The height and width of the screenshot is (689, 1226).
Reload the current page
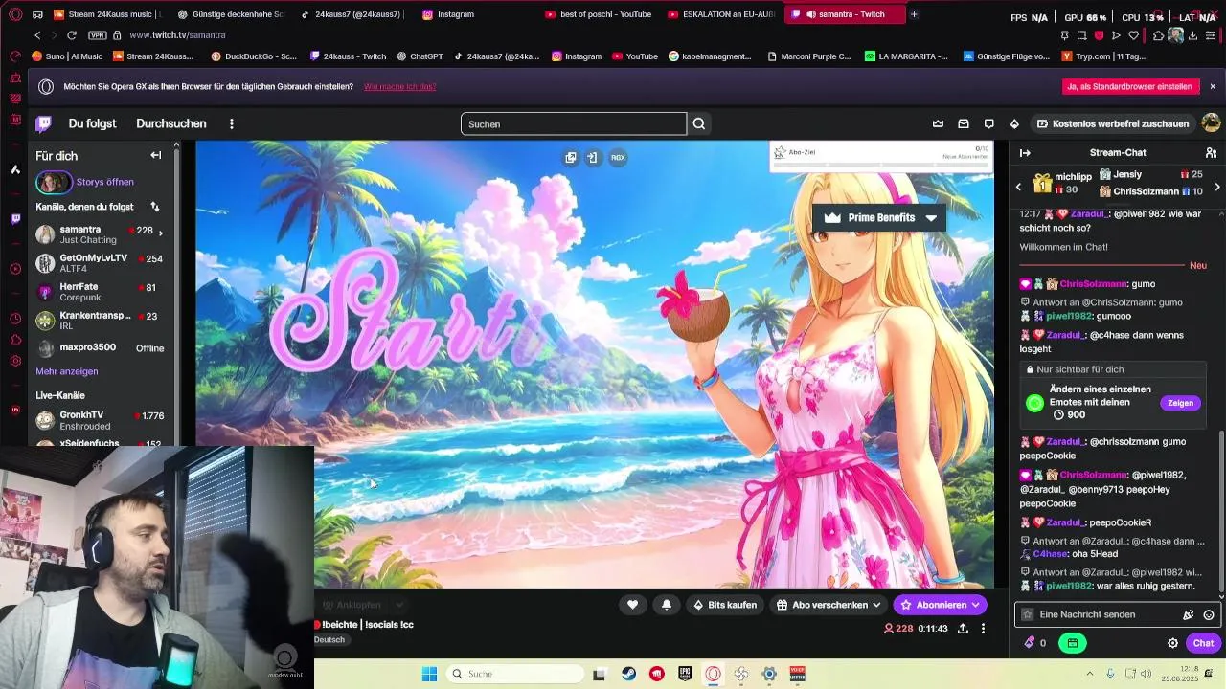72,35
